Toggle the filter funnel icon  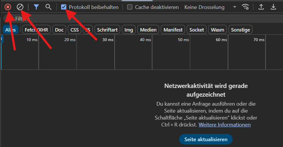36,7
